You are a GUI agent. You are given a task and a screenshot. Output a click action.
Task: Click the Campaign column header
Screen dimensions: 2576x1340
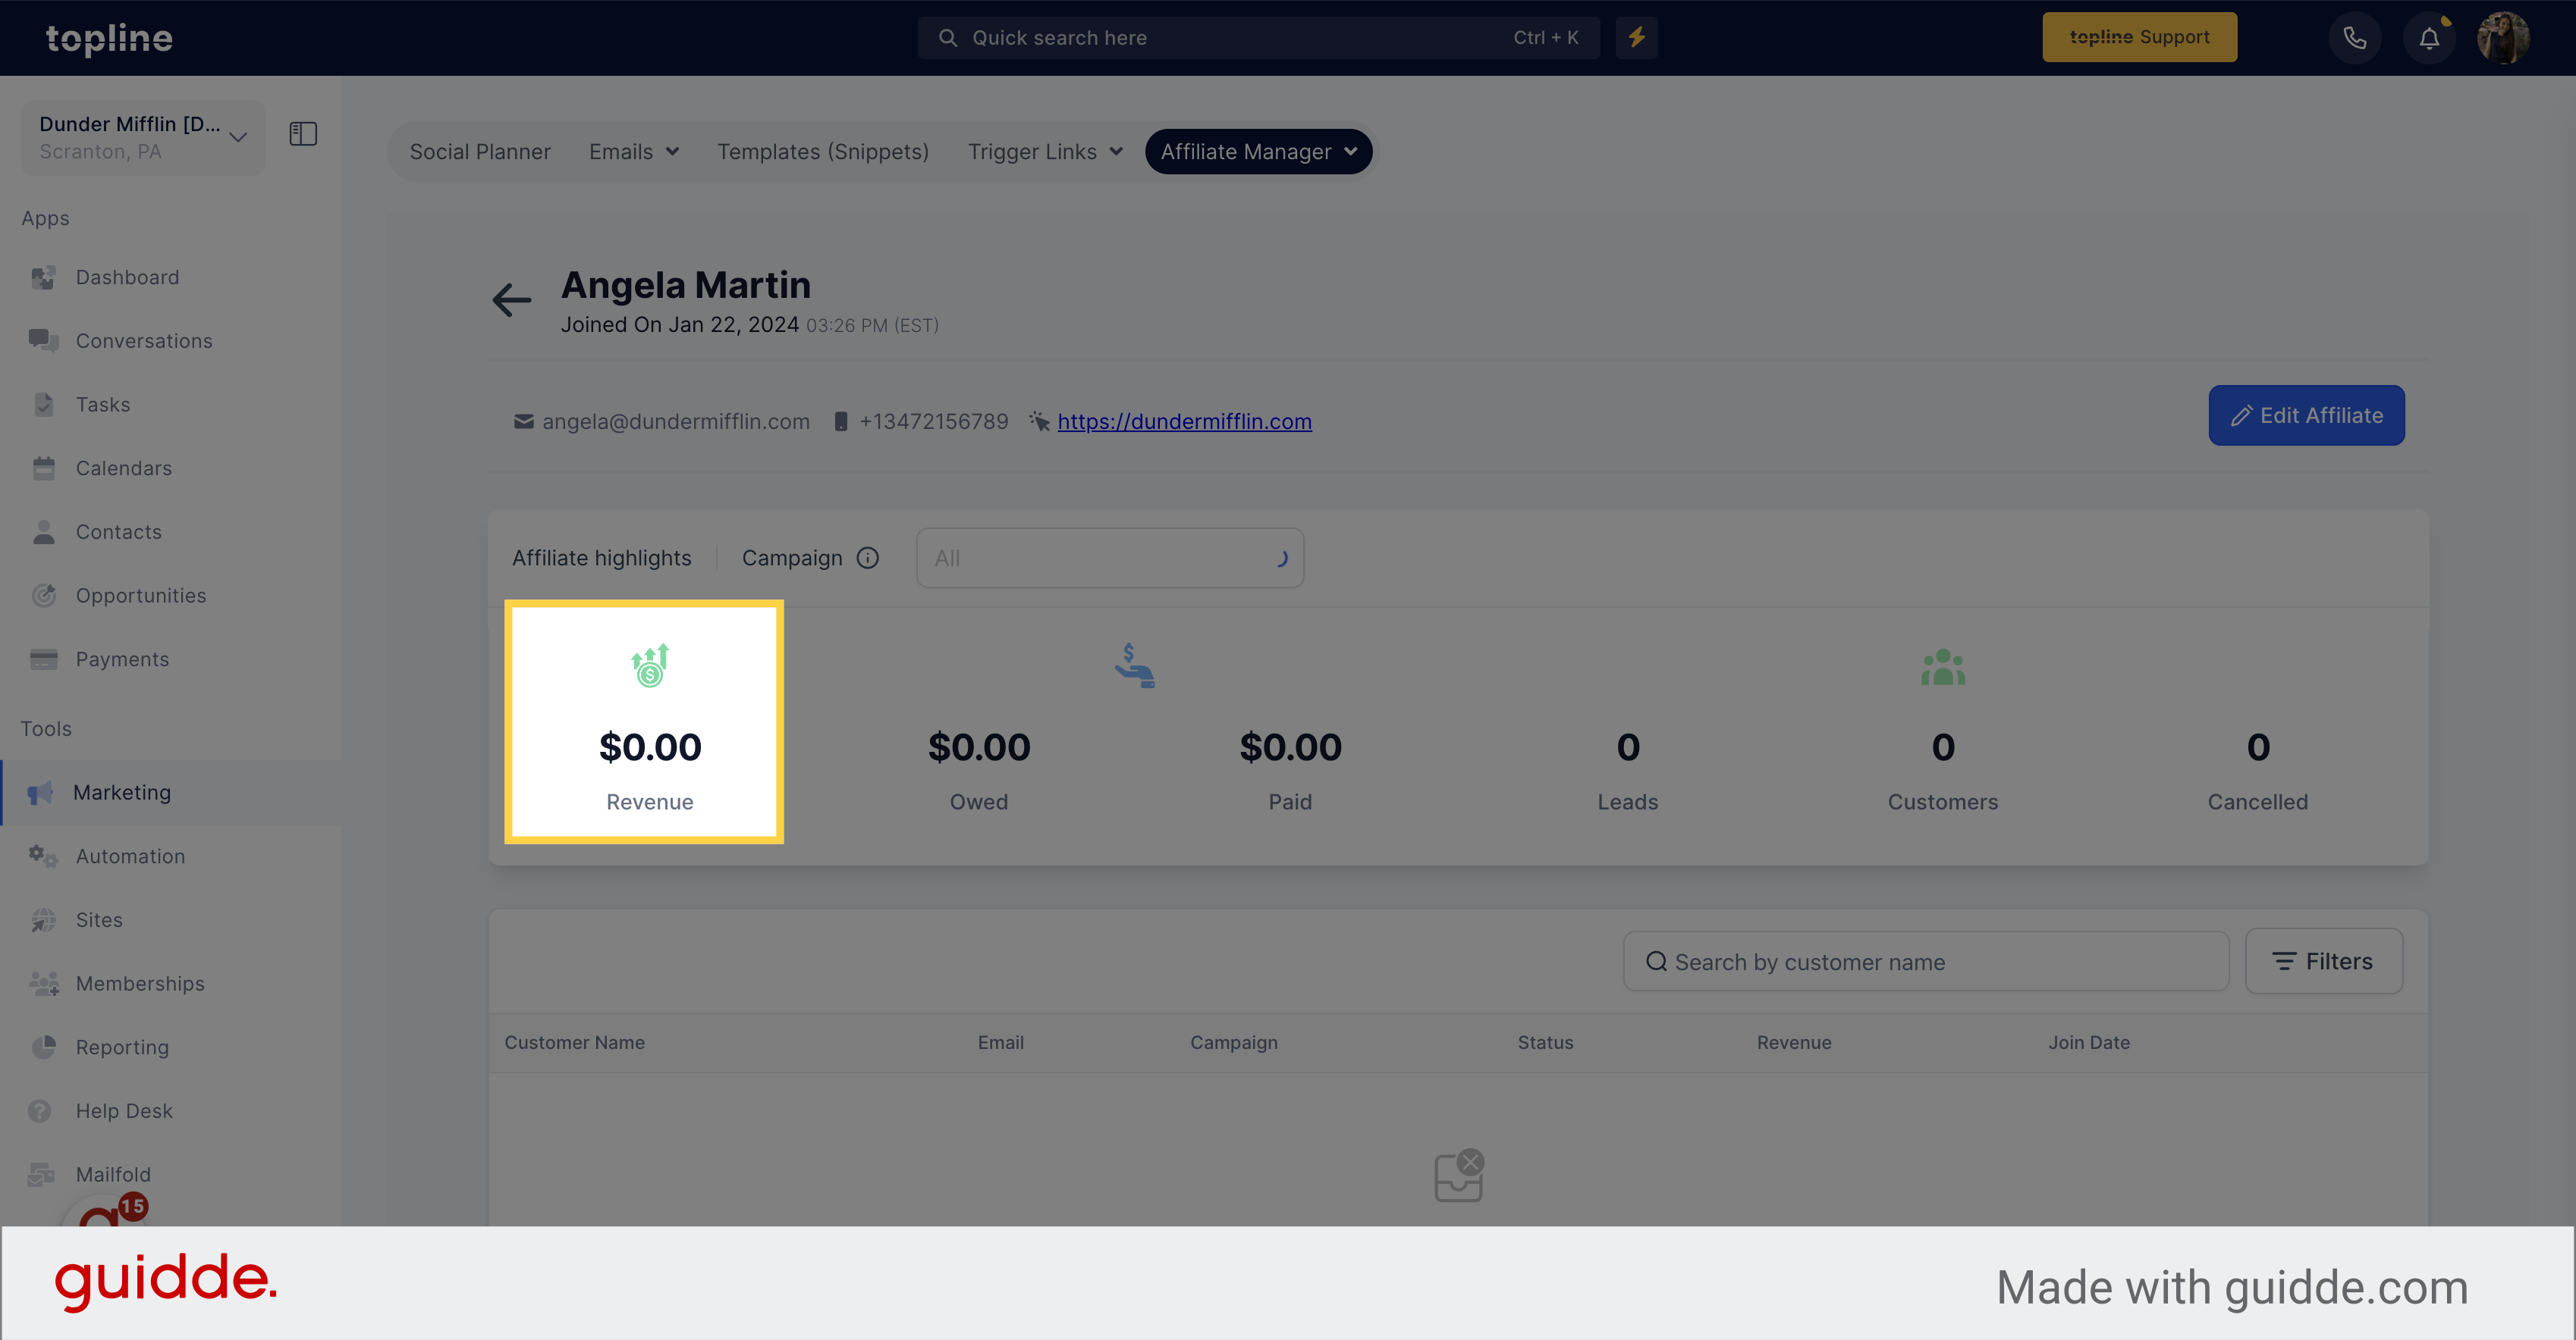(x=1234, y=1042)
